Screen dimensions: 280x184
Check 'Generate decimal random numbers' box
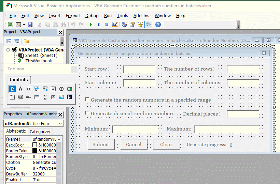87,113
